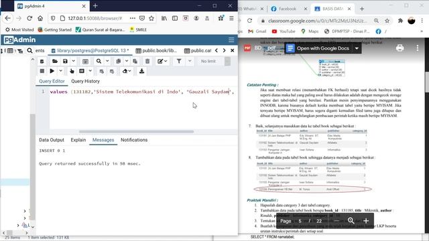This screenshot has height=241, width=429.
Task: Open the Explain tab
Action: click(78, 140)
